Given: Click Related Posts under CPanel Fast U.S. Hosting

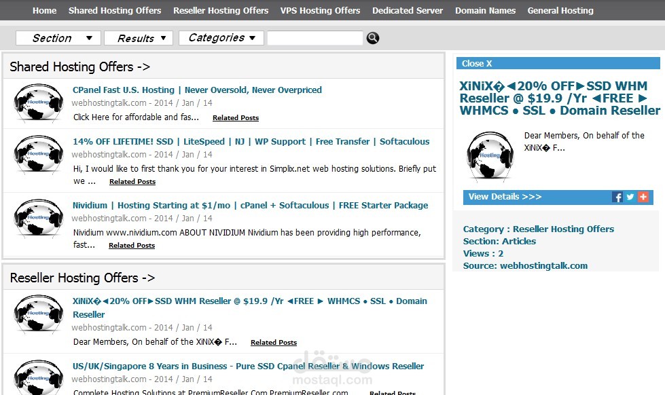Looking at the screenshot, I should tap(236, 118).
